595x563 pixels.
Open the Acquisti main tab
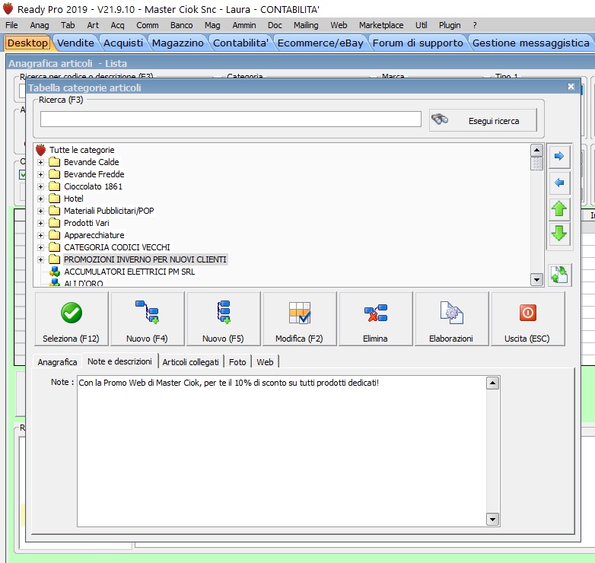pyautogui.click(x=123, y=43)
